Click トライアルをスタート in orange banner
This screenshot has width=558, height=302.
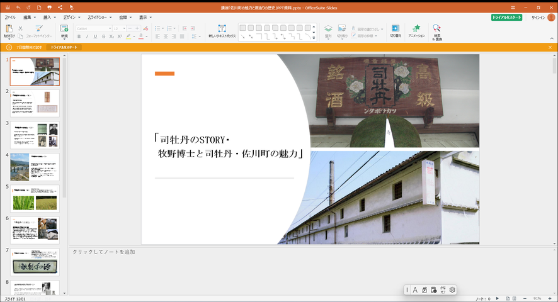[x=64, y=47]
